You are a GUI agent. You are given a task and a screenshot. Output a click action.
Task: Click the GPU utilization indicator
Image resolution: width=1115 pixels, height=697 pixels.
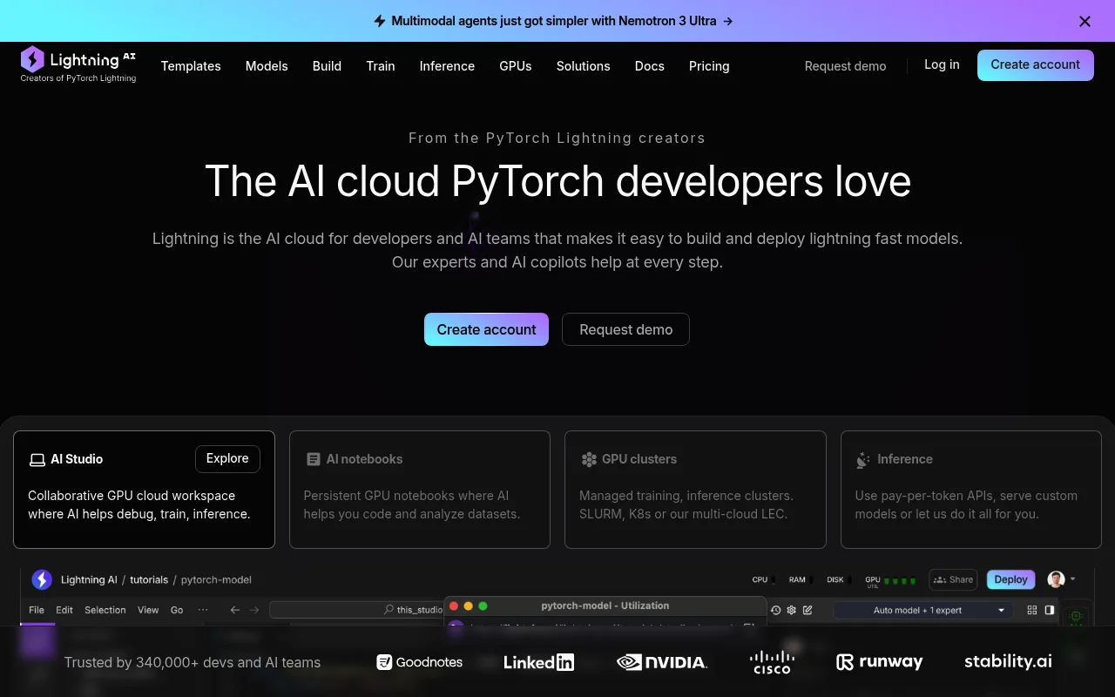[890, 579]
